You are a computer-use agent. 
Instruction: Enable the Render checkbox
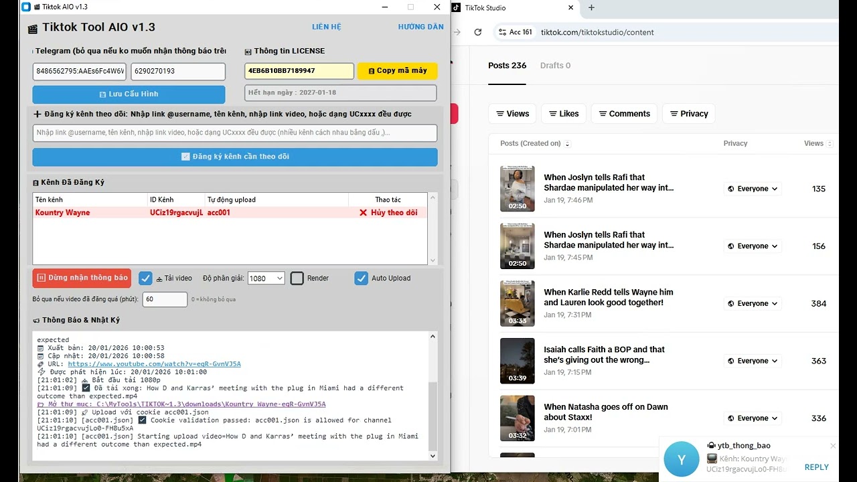click(x=297, y=278)
